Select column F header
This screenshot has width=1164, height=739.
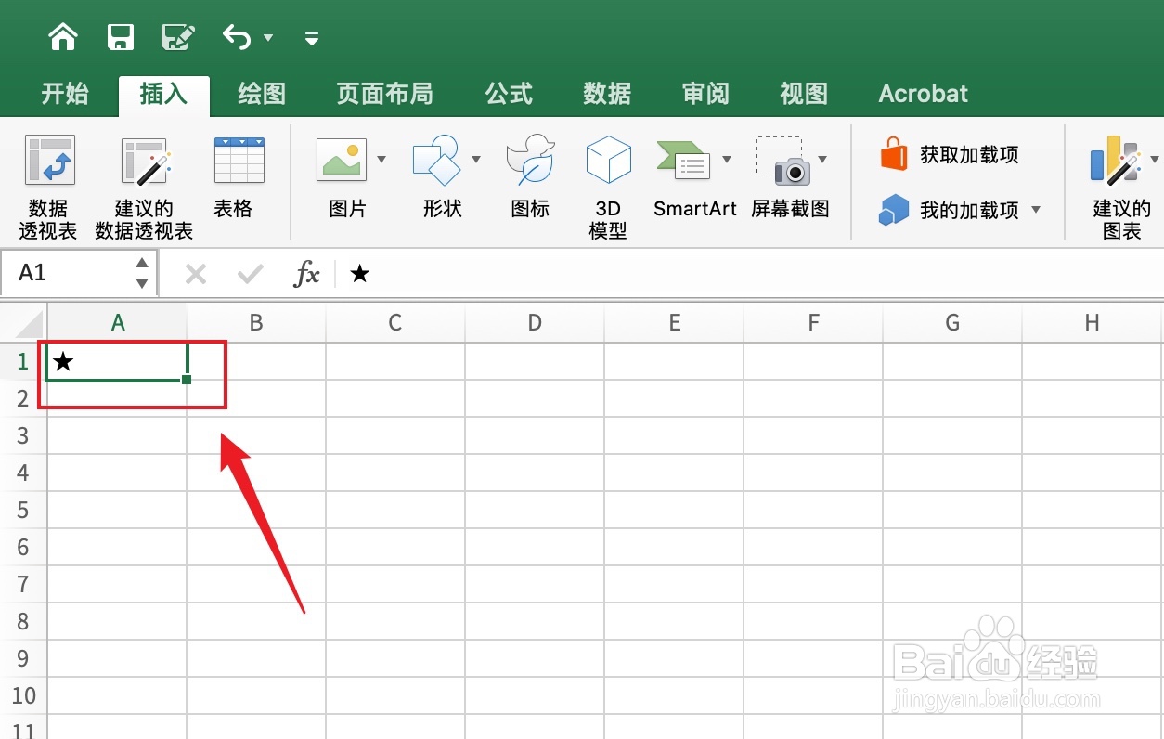point(813,323)
